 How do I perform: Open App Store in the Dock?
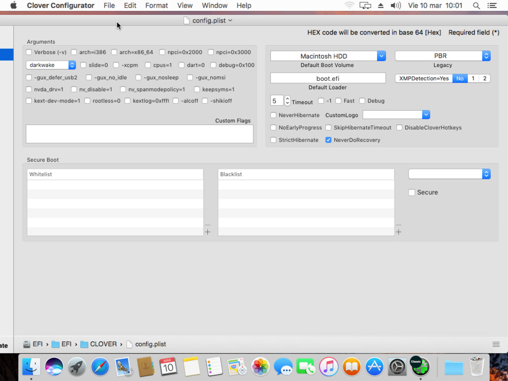[374, 366]
